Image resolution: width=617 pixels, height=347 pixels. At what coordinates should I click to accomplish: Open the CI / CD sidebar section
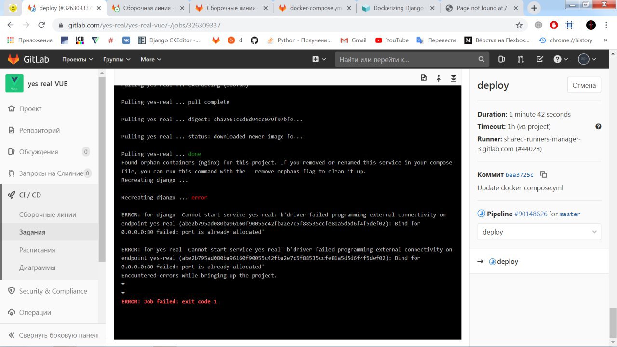30,195
